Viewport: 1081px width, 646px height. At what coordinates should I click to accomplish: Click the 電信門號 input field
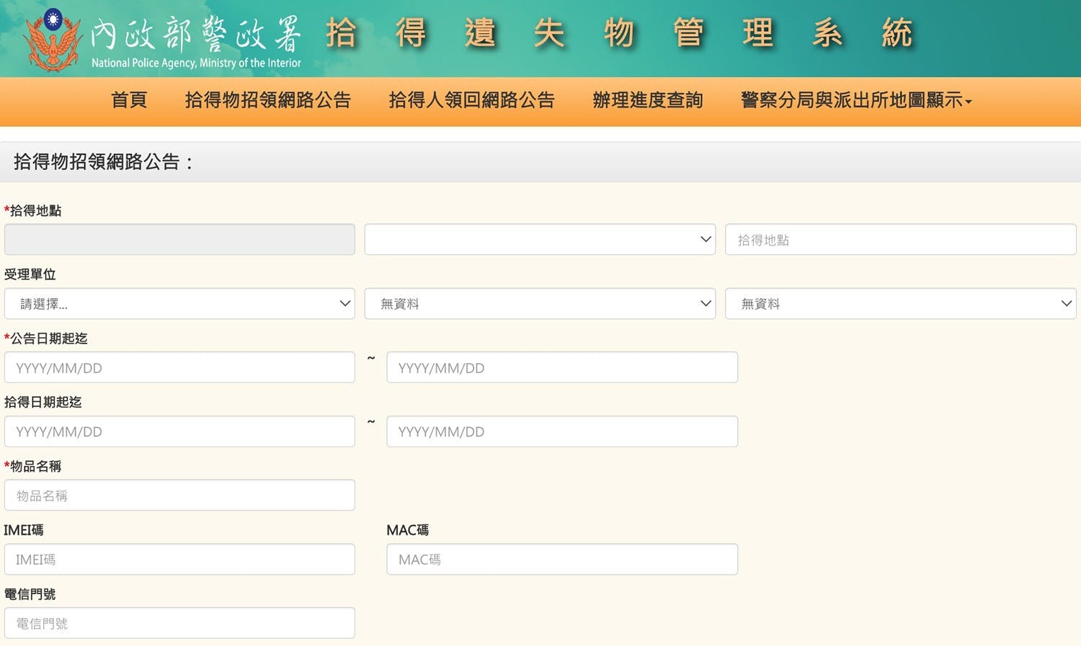179,623
